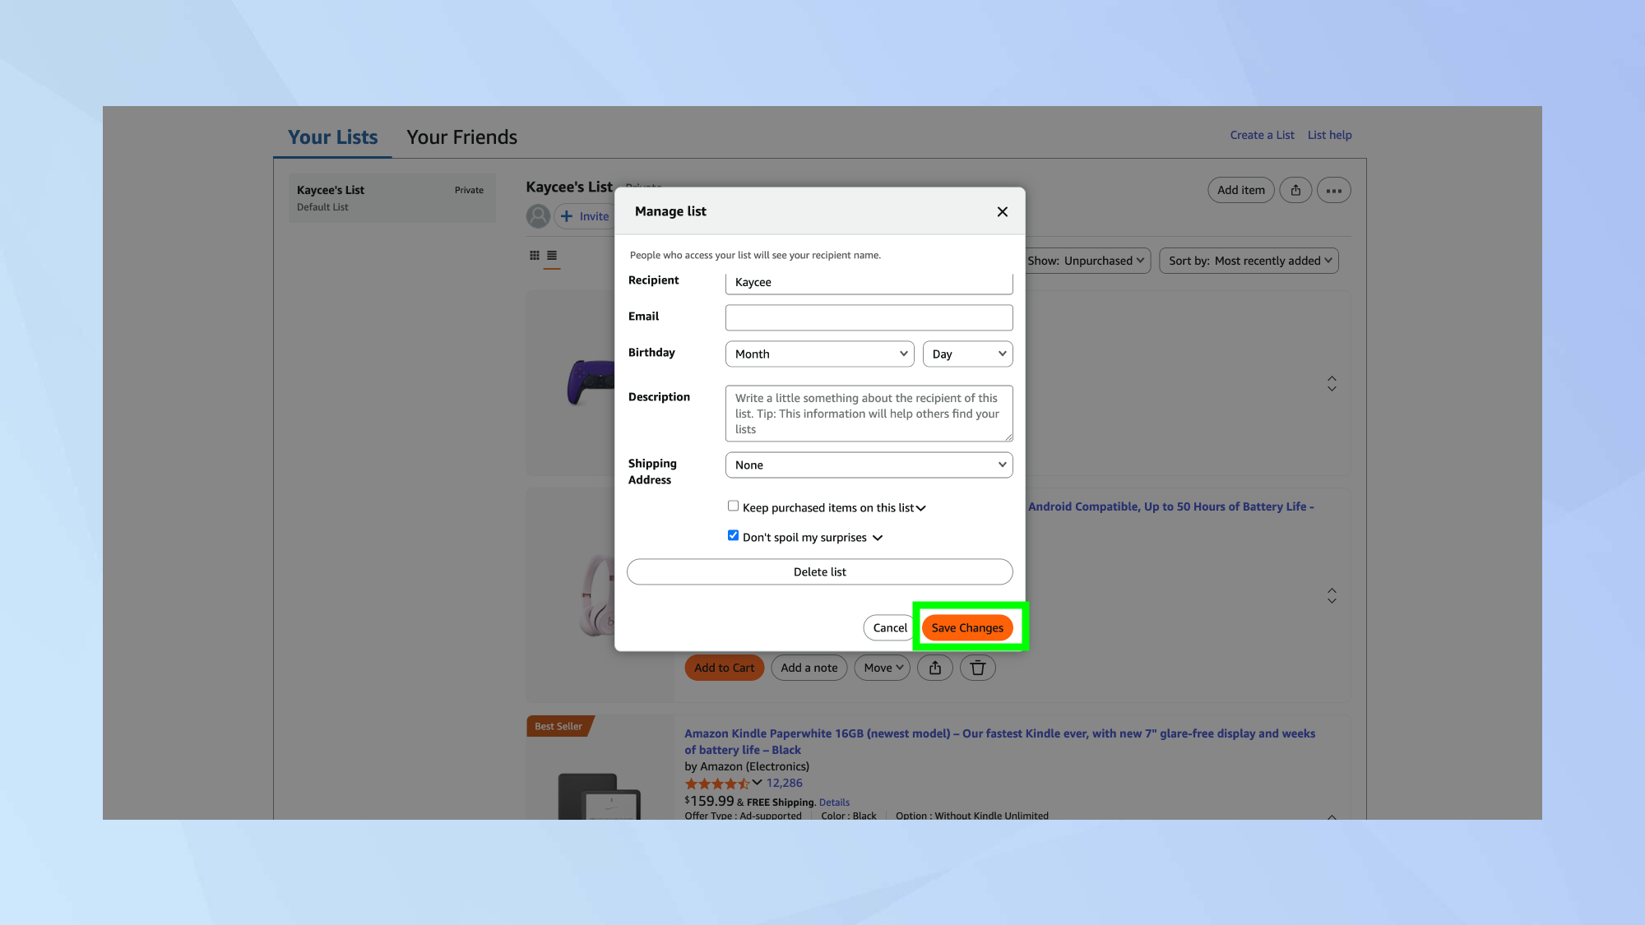Uncheck Don't spoil my surprises
This screenshot has height=925, width=1645.
pyautogui.click(x=733, y=536)
